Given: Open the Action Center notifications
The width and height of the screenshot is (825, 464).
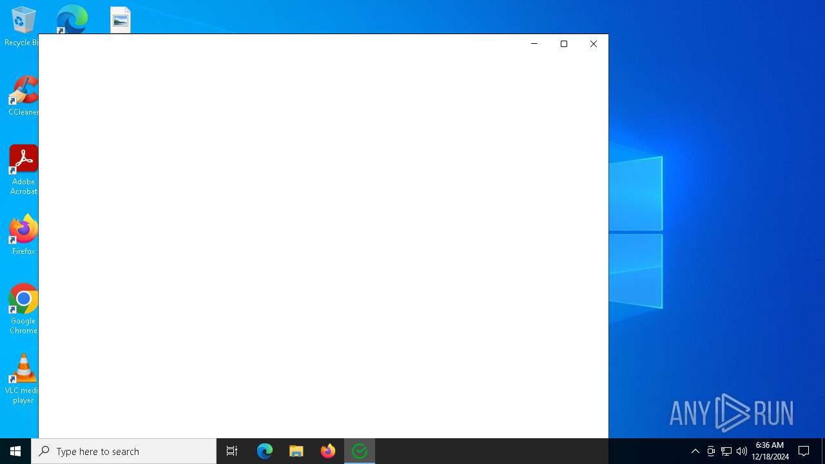Looking at the screenshot, I should tap(804, 451).
